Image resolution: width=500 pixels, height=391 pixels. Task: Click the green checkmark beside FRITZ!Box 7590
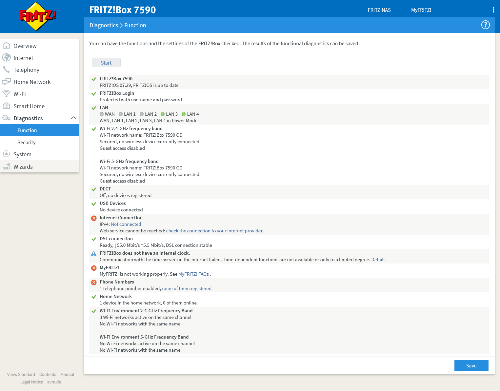94,79
